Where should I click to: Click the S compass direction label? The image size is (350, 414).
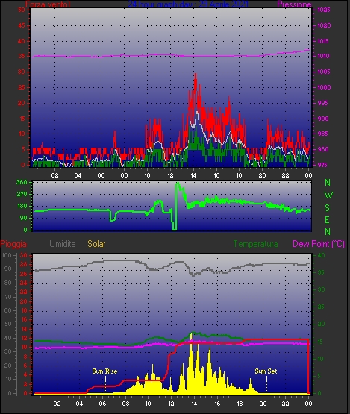328,208
